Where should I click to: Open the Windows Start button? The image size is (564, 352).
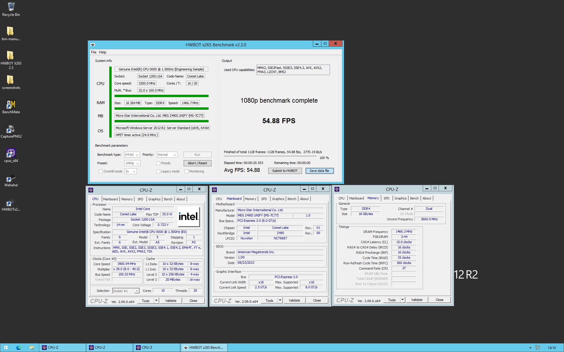click(x=6, y=348)
